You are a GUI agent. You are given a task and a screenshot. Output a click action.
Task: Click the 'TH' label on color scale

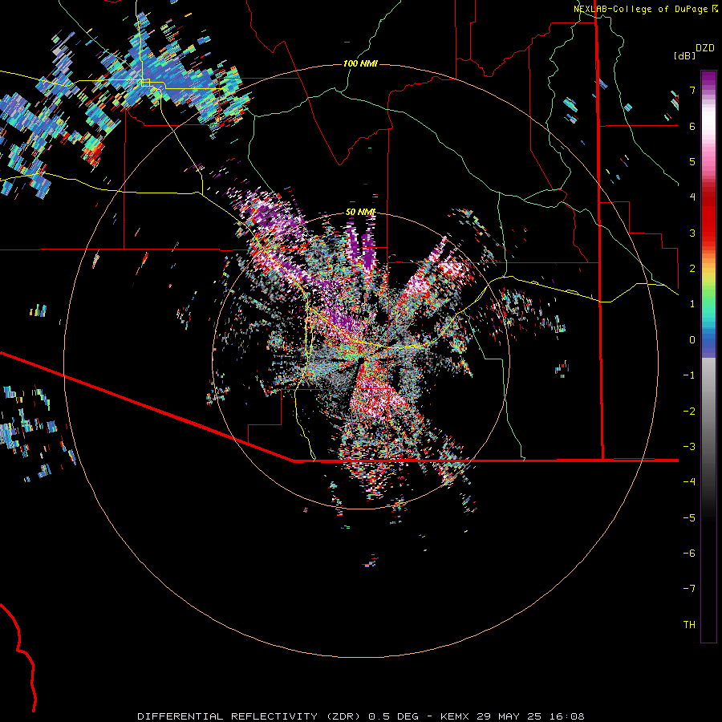pos(689,625)
